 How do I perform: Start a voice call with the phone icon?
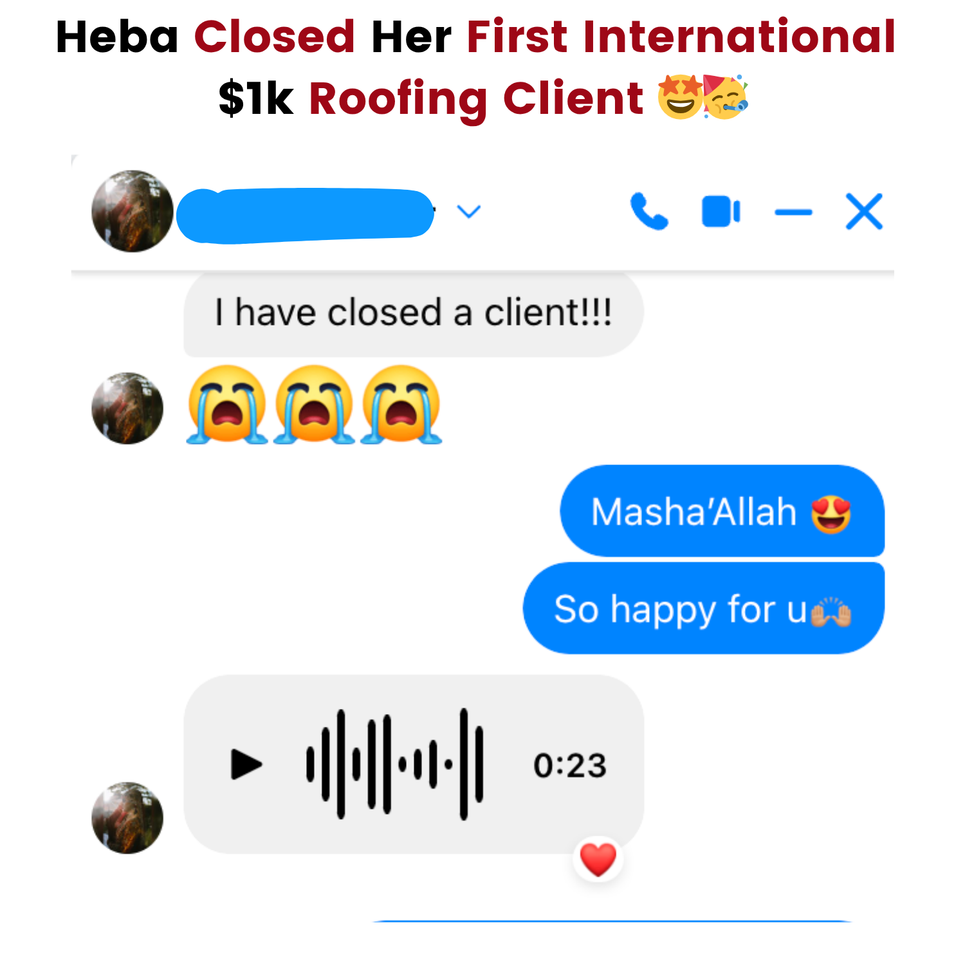tap(649, 211)
